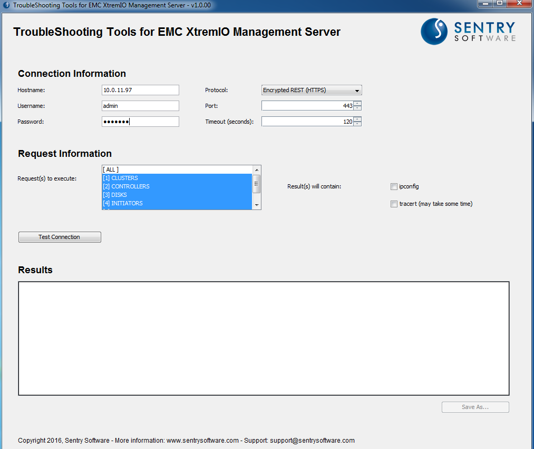Decrease Timeout seconds with down arrow
Screen dimensions: 534x449
tap(357, 124)
